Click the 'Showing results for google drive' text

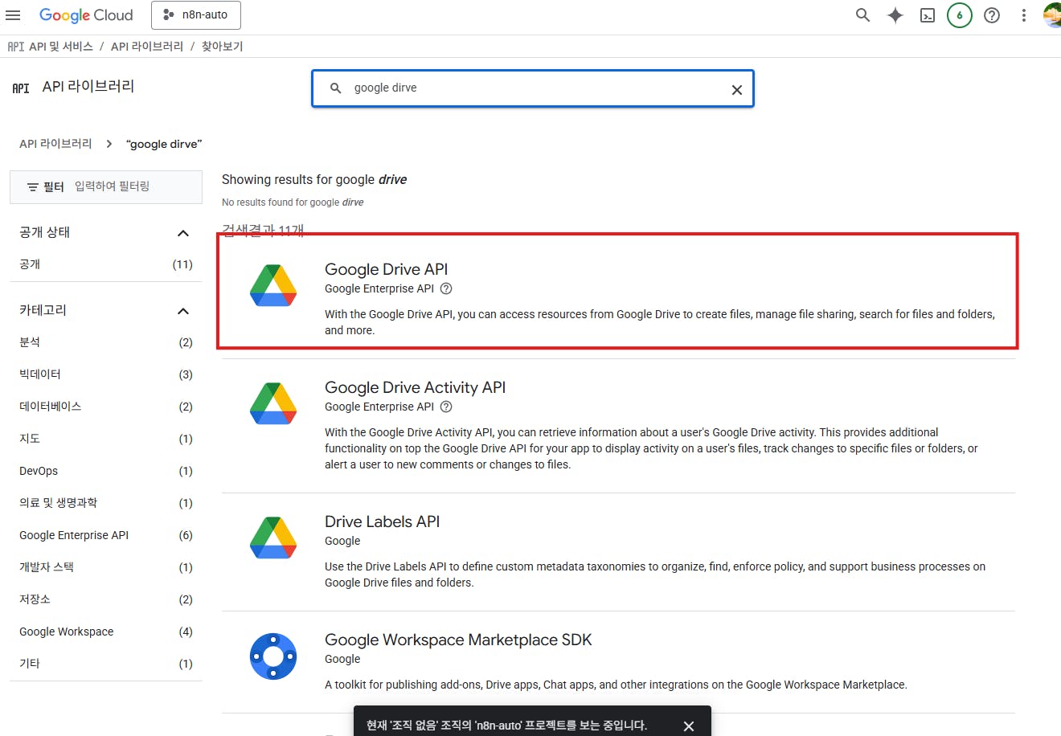(x=314, y=180)
